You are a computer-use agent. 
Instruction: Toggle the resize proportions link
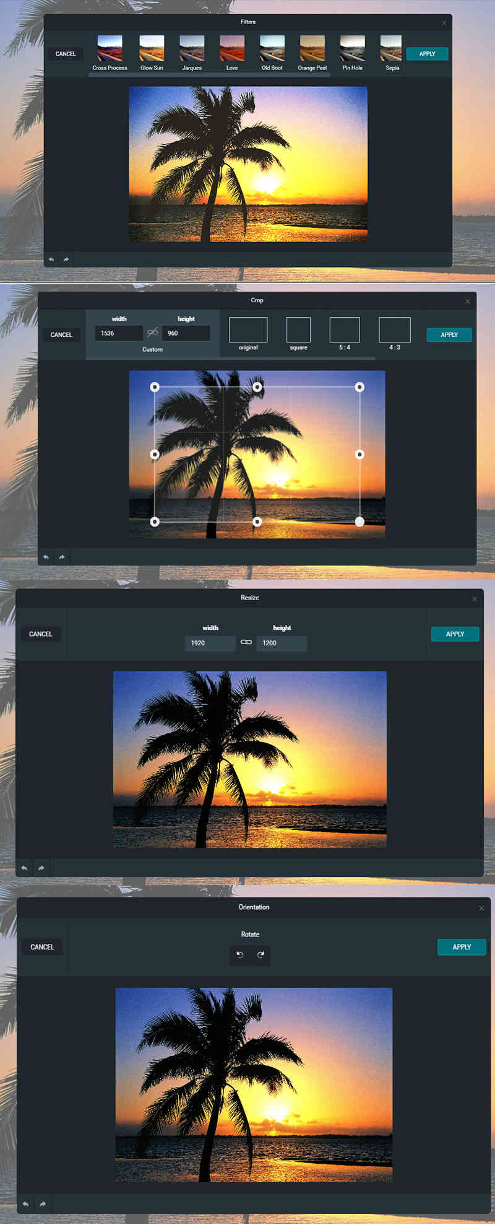point(246,642)
